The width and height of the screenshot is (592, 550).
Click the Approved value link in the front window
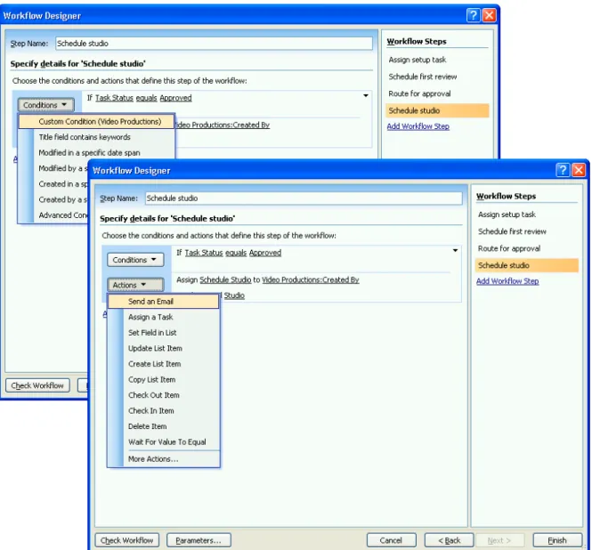pyautogui.click(x=265, y=253)
